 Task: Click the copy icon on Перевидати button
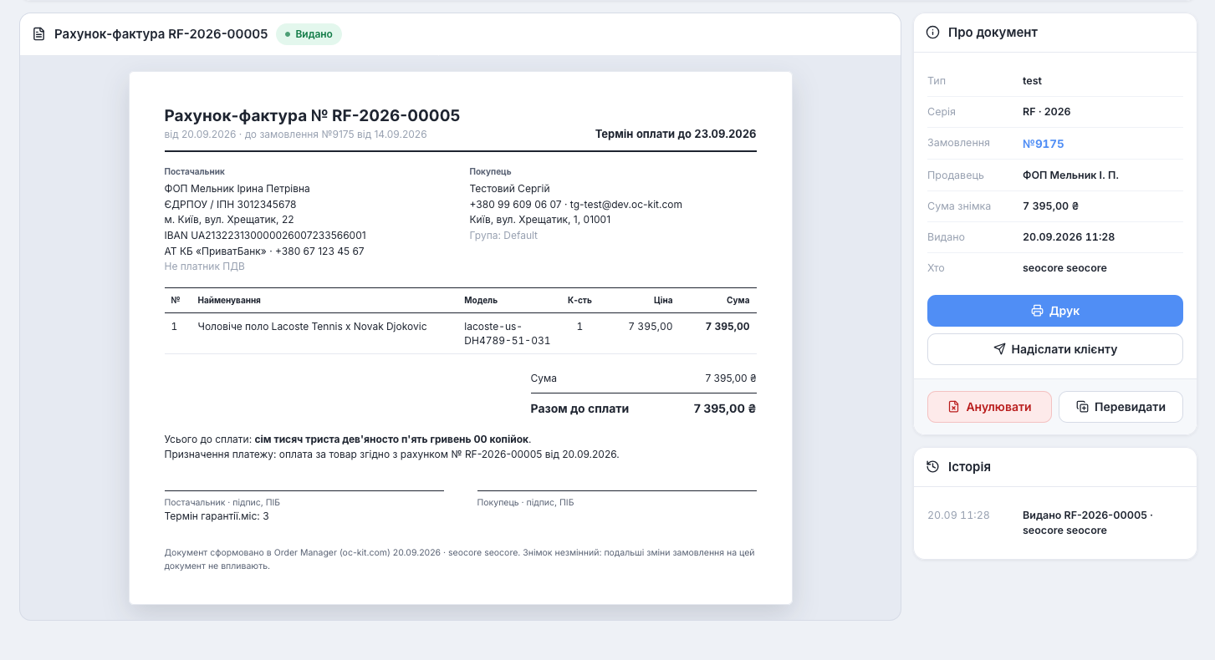[x=1082, y=407]
